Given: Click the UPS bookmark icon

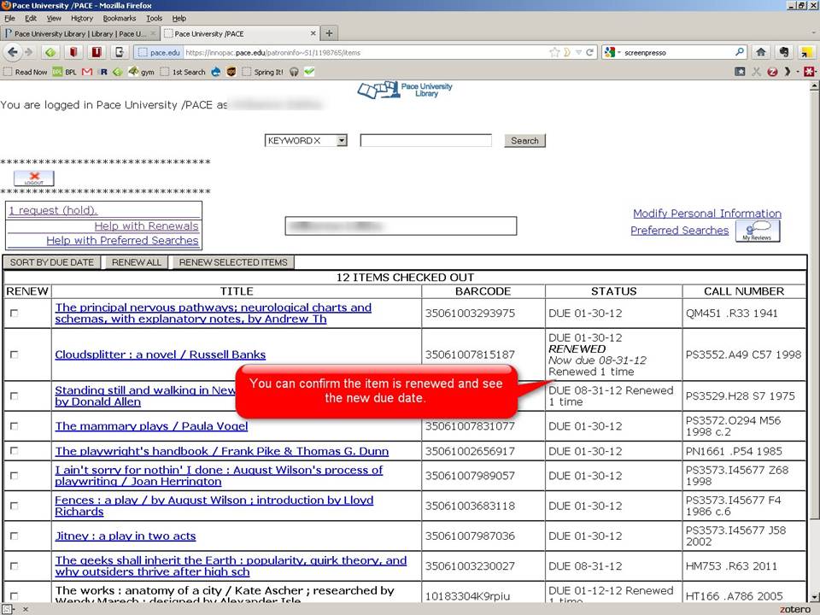Looking at the screenshot, I should (x=231, y=72).
